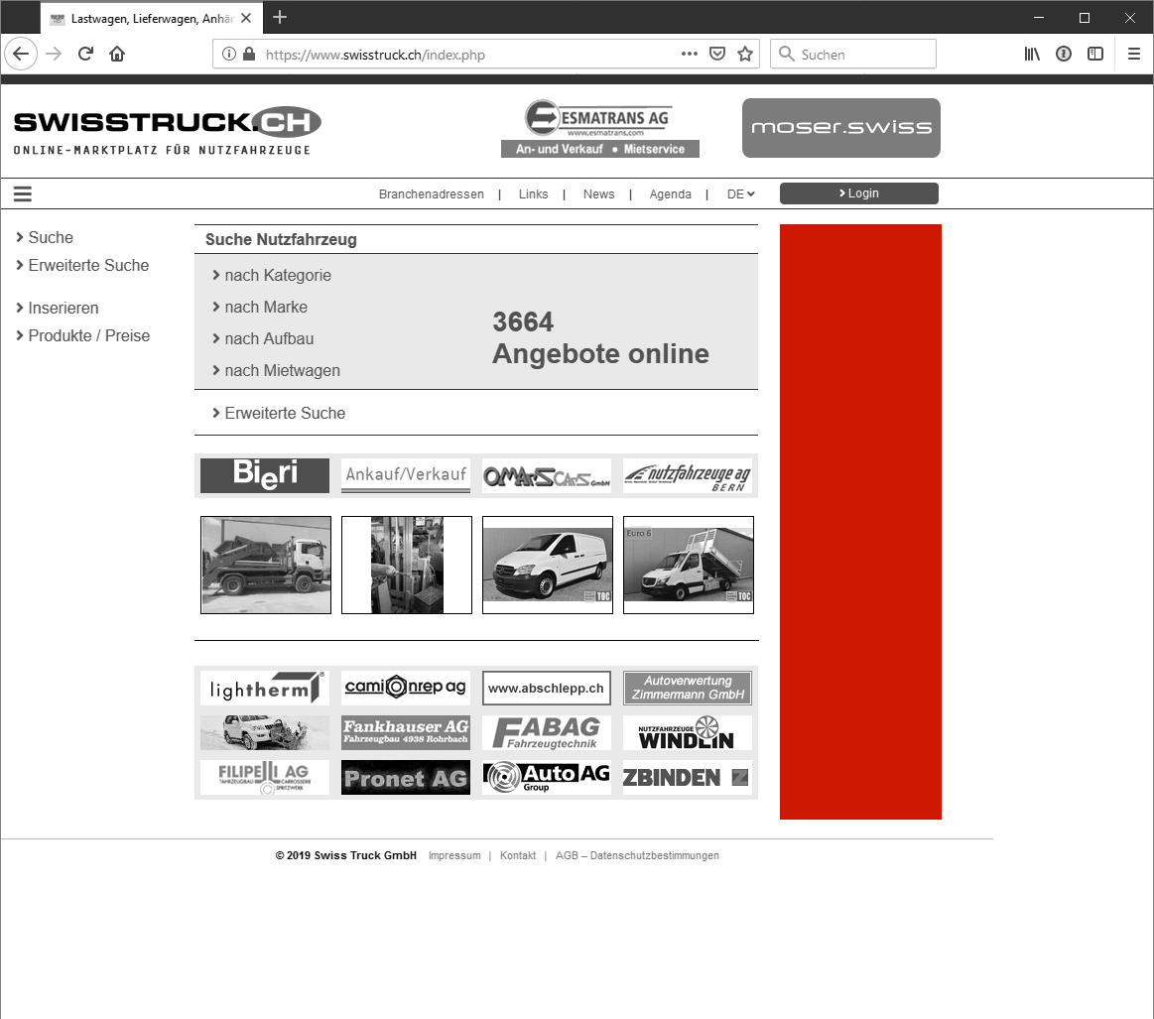
Task: Click the padlock connection security icon
Action: click(249, 54)
